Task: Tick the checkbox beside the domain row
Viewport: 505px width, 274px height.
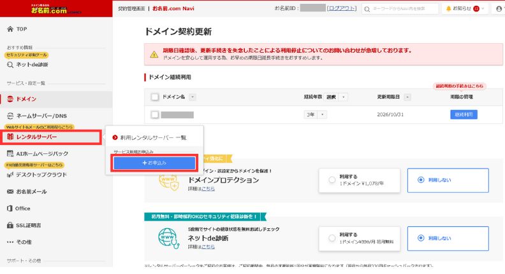Action: pyautogui.click(x=154, y=115)
